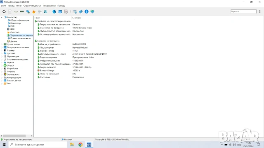This screenshot has height=148, width=264.
Task: Click the screen with arrow toolbar icon
Action: 75,12
